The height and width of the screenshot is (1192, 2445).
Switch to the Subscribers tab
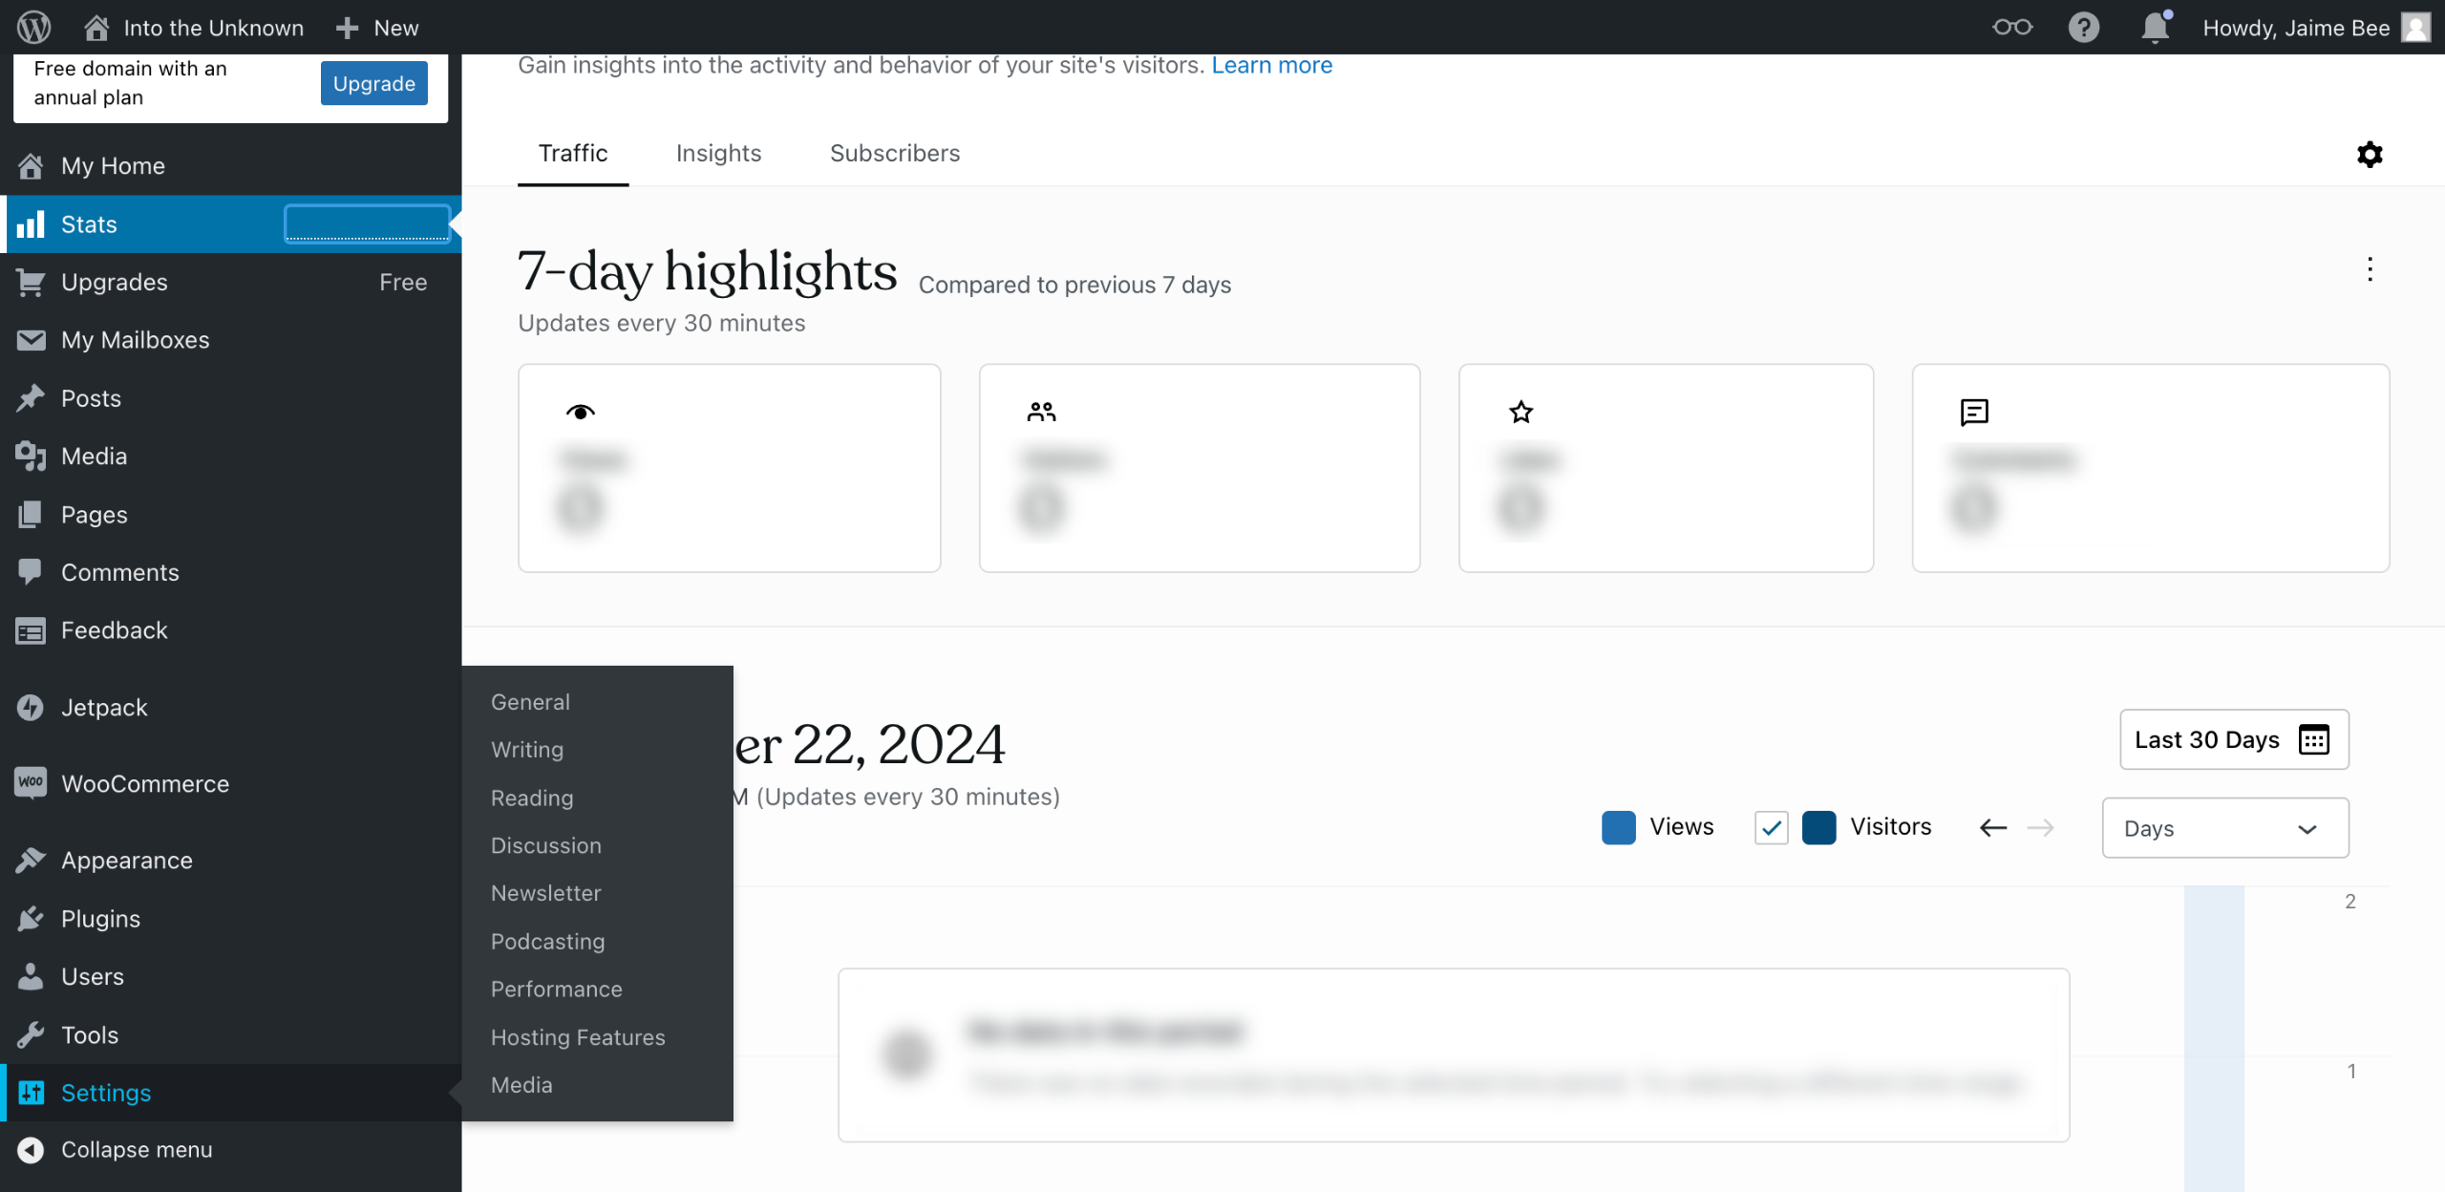tap(894, 154)
